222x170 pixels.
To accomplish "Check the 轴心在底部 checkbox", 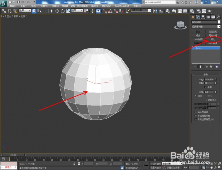I will tap(196, 112).
